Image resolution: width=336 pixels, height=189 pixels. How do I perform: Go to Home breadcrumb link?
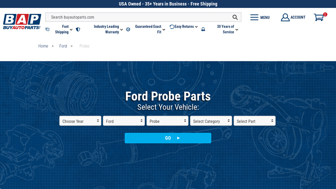43,46
